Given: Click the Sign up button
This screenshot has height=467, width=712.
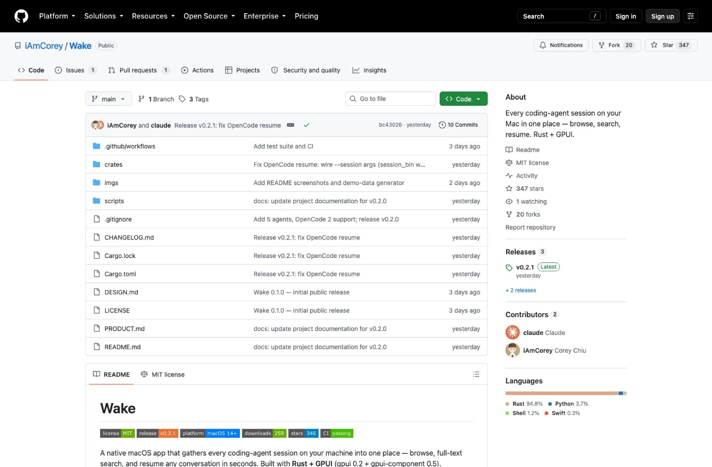Looking at the screenshot, I should [663, 16].
